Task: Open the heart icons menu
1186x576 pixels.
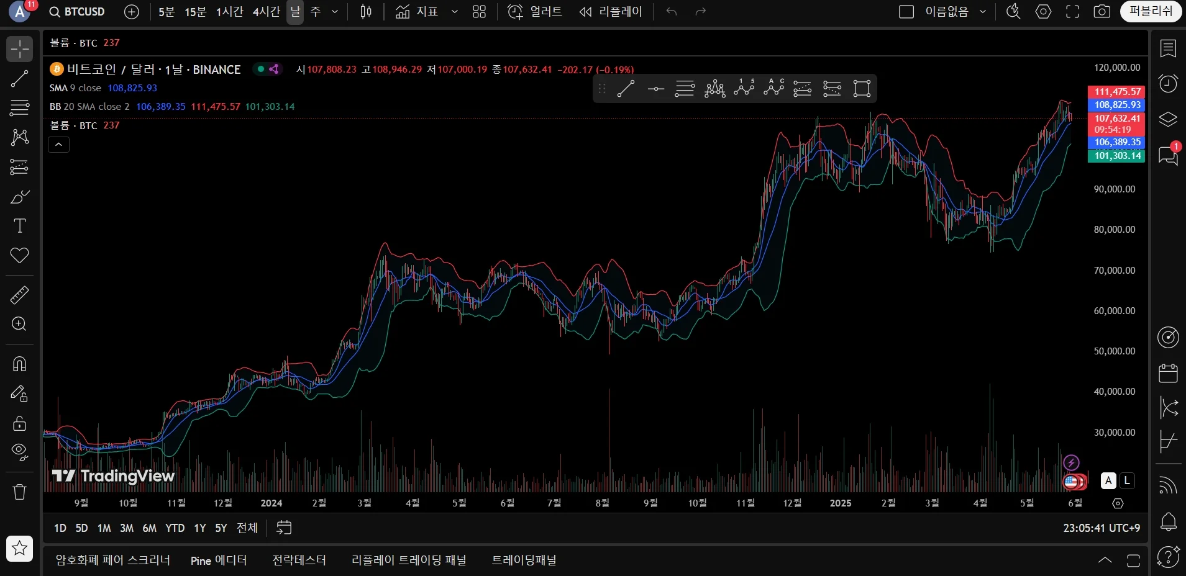Action: pos(19,255)
